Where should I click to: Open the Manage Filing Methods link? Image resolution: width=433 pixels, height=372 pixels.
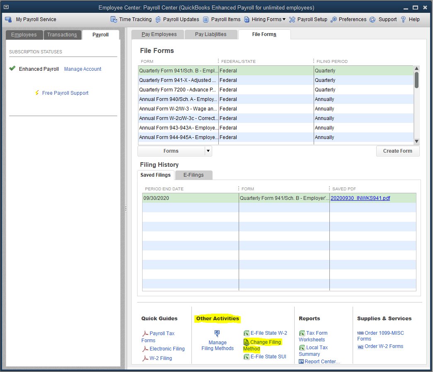click(x=218, y=345)
